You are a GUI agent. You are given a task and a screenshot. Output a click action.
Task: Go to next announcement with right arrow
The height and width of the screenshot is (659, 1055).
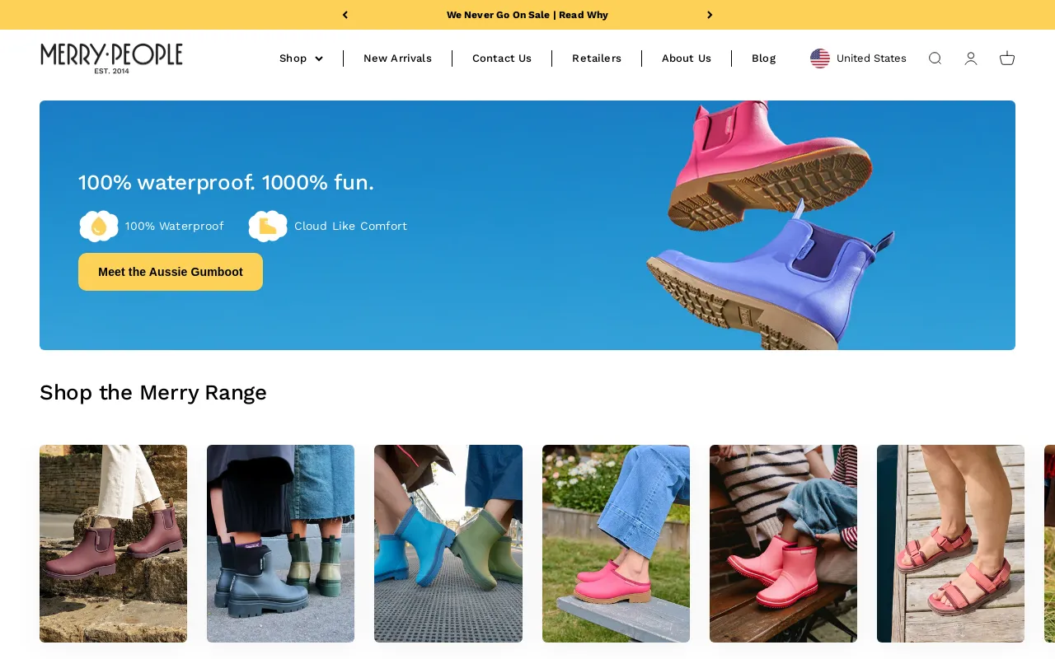(x=710, y=15)
